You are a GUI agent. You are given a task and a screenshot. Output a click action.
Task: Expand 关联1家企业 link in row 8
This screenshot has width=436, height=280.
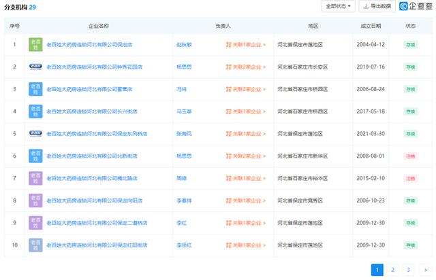pyautogui.click(x=246, y=200)
